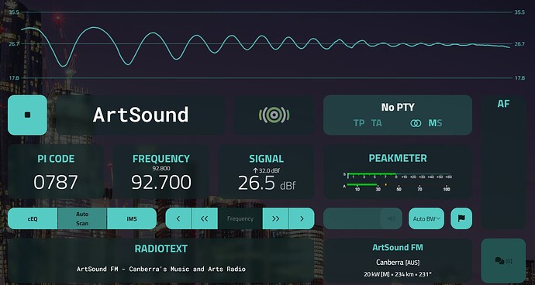Click the ArtSound FM transmitter info
This screenshot has width=535, height=285.
coord(398,261)
